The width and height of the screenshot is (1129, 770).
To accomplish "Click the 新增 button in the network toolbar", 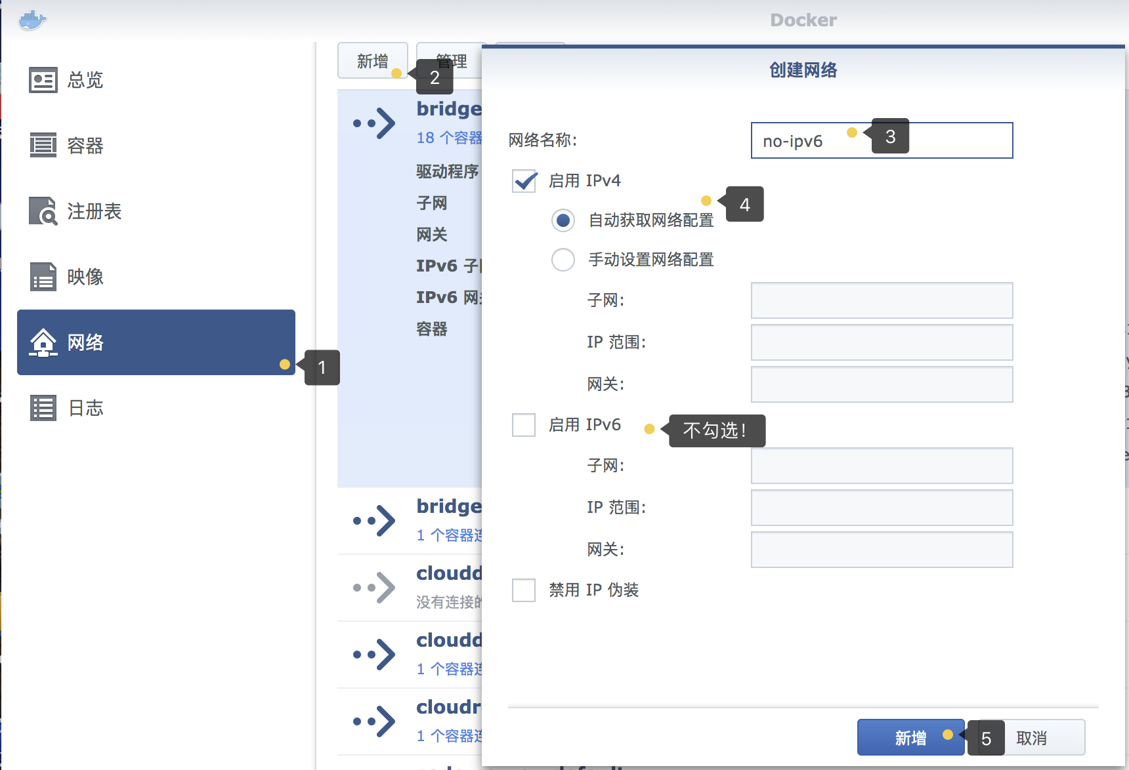I will (x=373, y=61).
